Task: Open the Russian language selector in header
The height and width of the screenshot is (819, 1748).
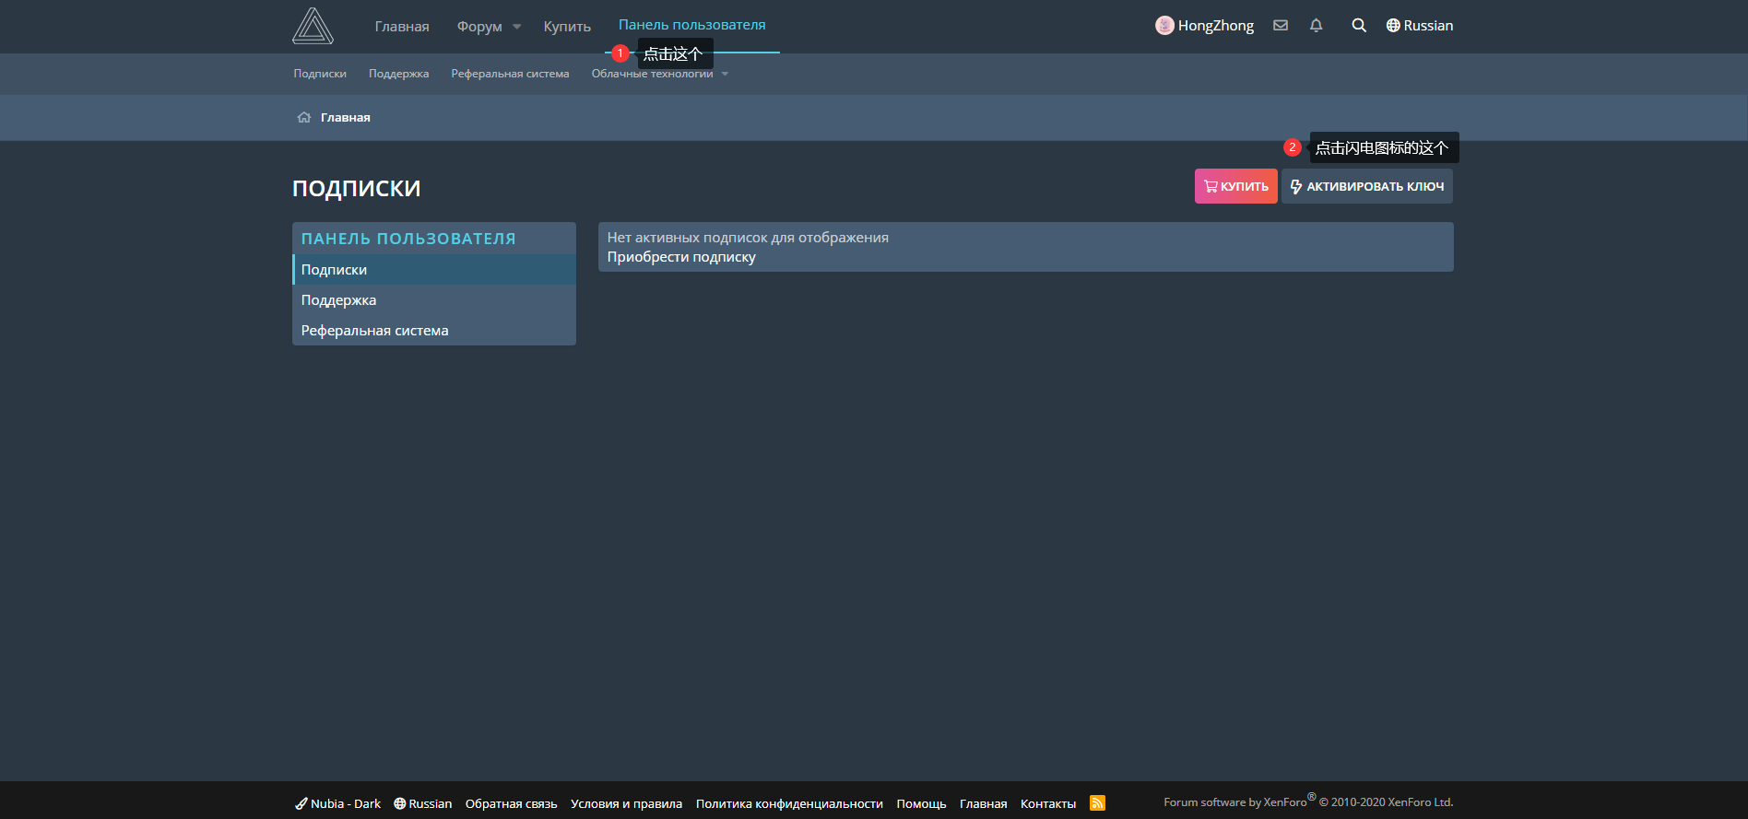Action: click(1420, 26)
